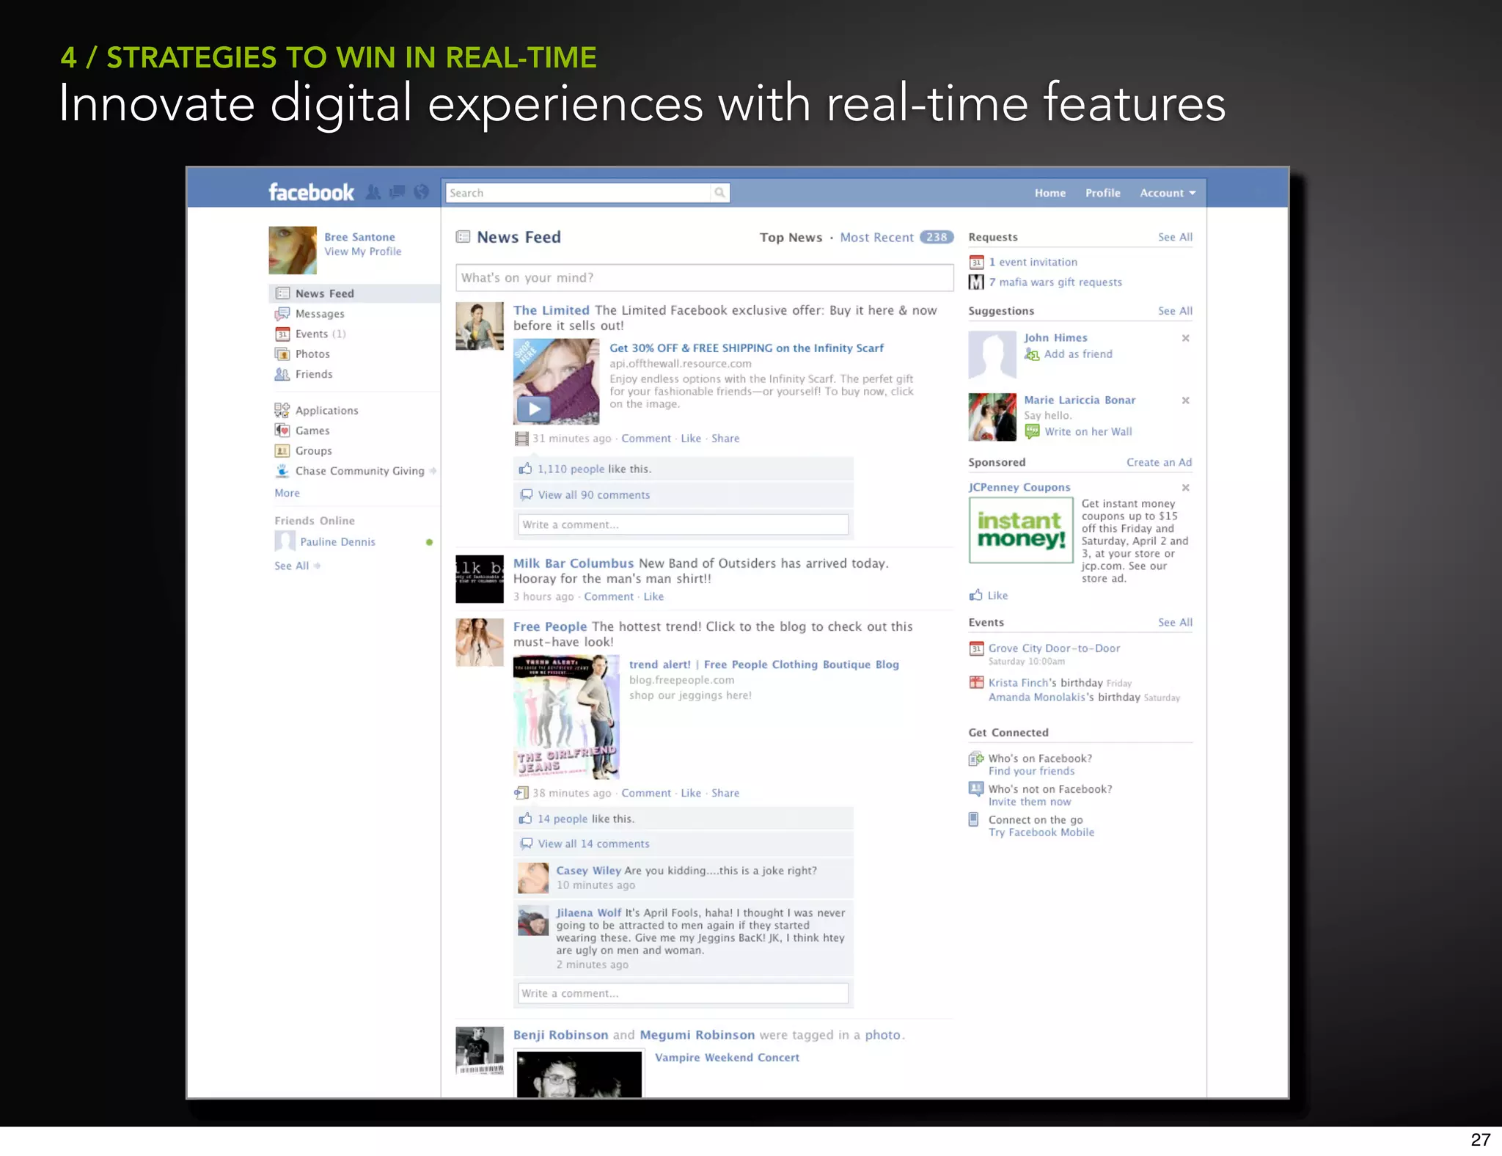
Task: Go to Home in header
Action: pos(1050,193)
